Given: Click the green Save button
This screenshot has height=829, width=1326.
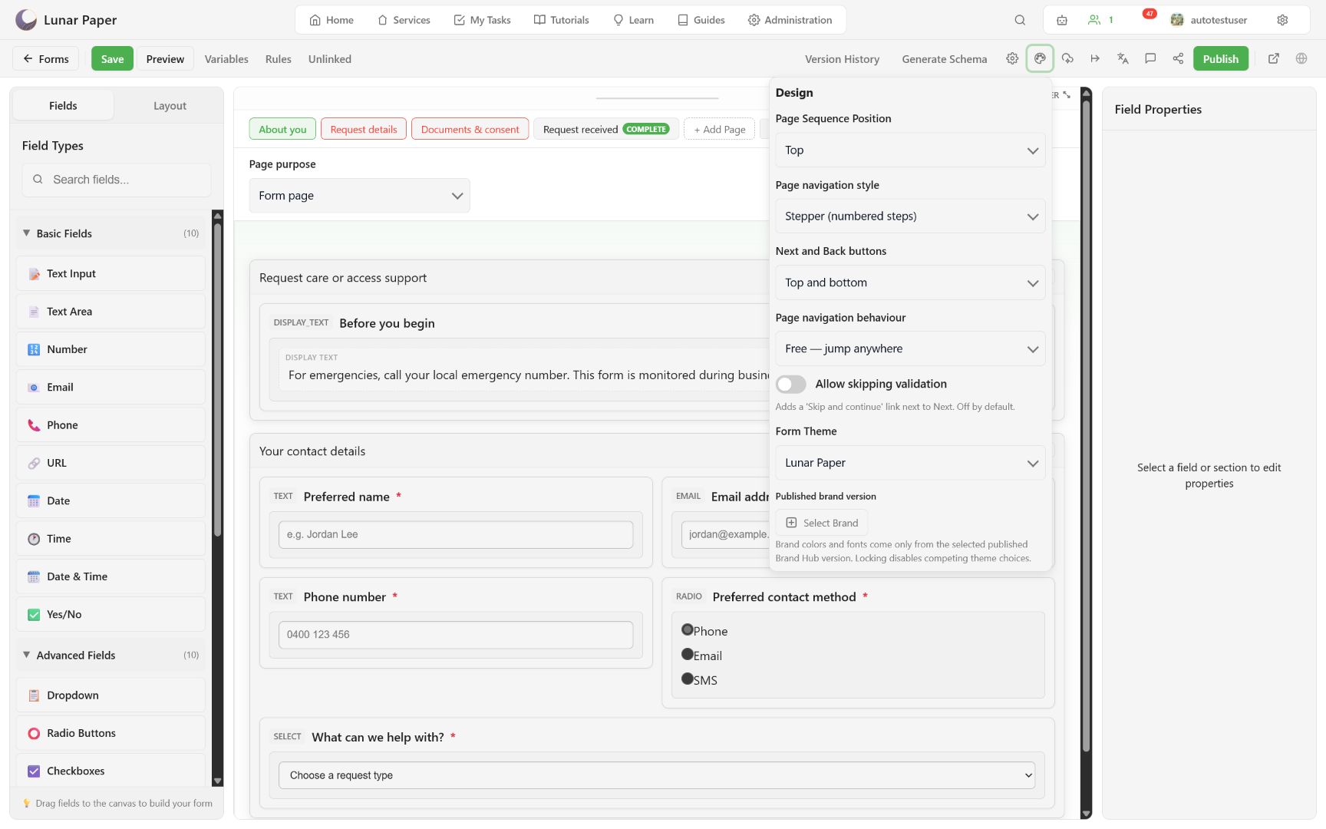Looking at the screenshot, I should (x=112, y=58).
